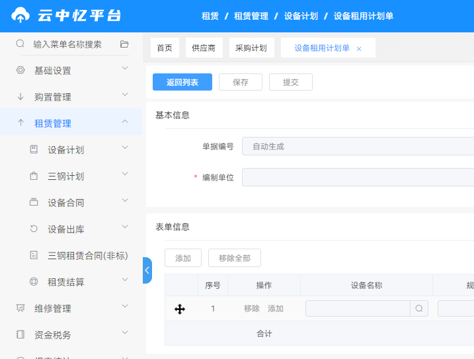Click 移除 link in row 1

click(251, 309)
